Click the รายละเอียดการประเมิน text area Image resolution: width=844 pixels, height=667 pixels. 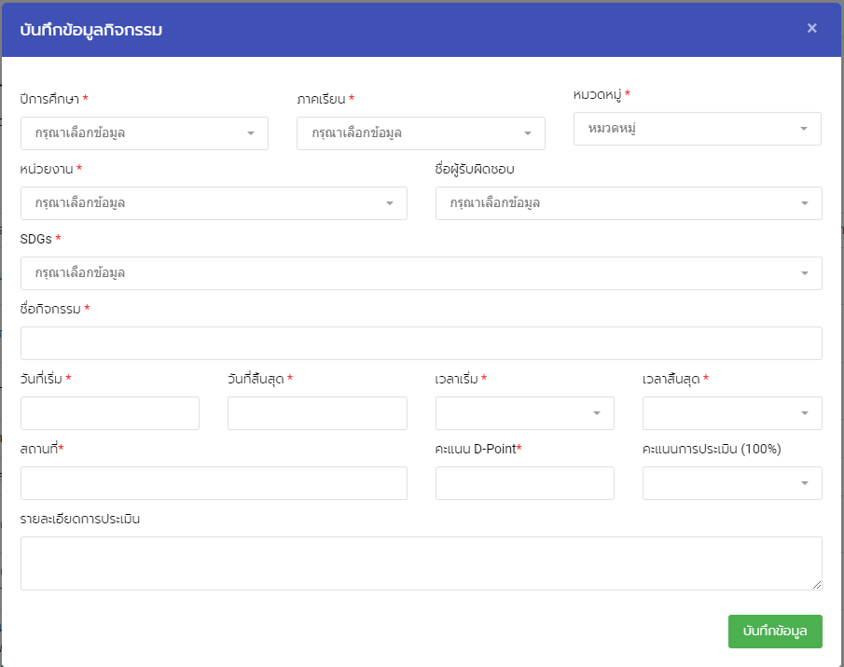click(x=421, y=563)
